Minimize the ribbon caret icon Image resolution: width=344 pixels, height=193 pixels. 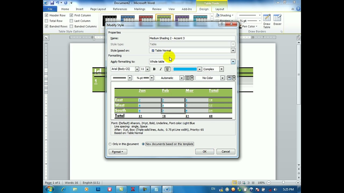click(x=293, y=9)
